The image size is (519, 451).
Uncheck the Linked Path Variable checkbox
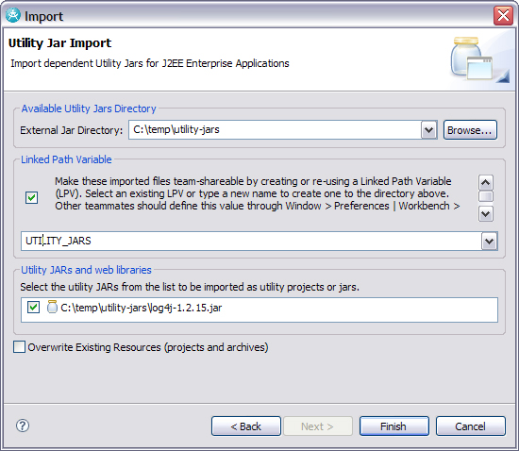point(32,198)
